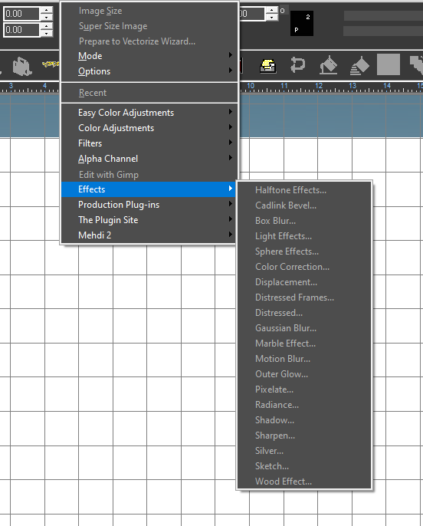Expand the Color Adjustments submenu arrow

pos(230,127)
